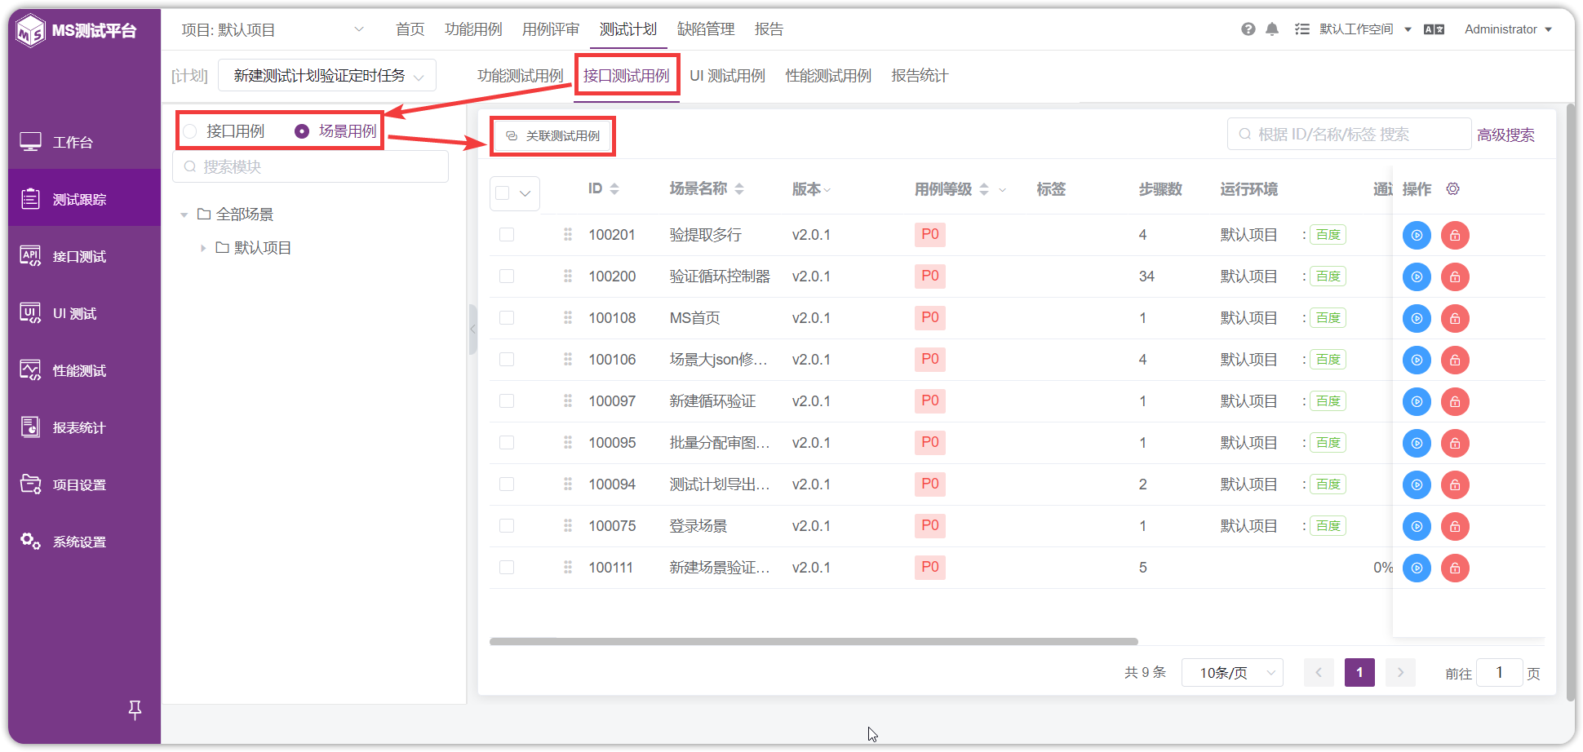Click the horizontal table scrollbar

click(x=814, y=642)
